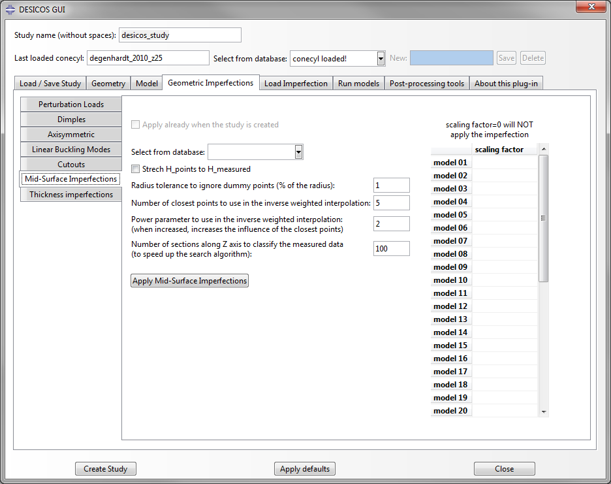Click the DESICOS GUI title bar icon
This screenshot has width=611, height=484.
click(x=10, y=9)
